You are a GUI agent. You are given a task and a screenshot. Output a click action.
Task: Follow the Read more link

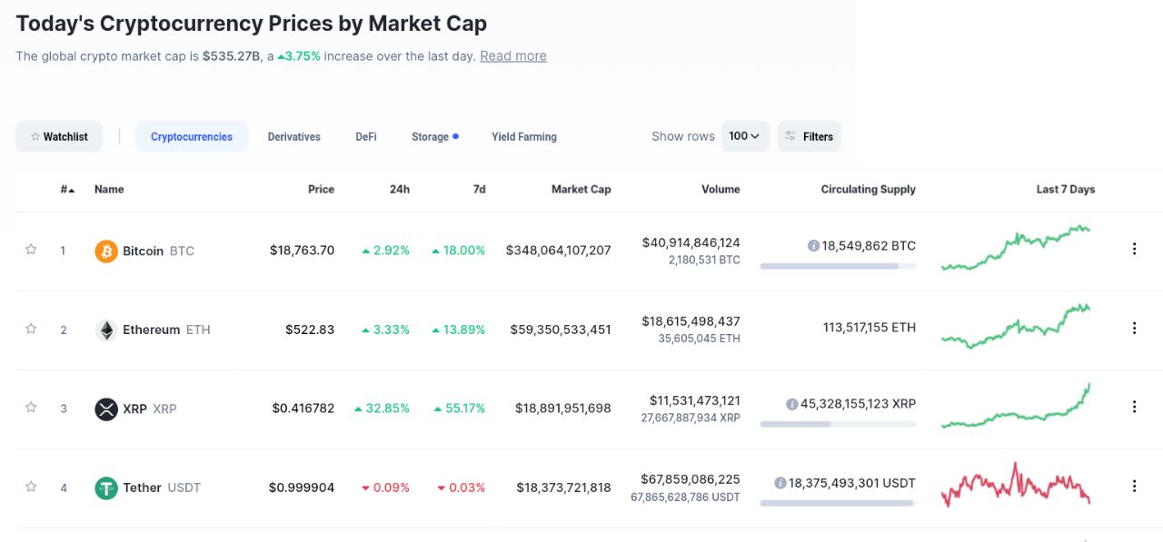point(513,56)
